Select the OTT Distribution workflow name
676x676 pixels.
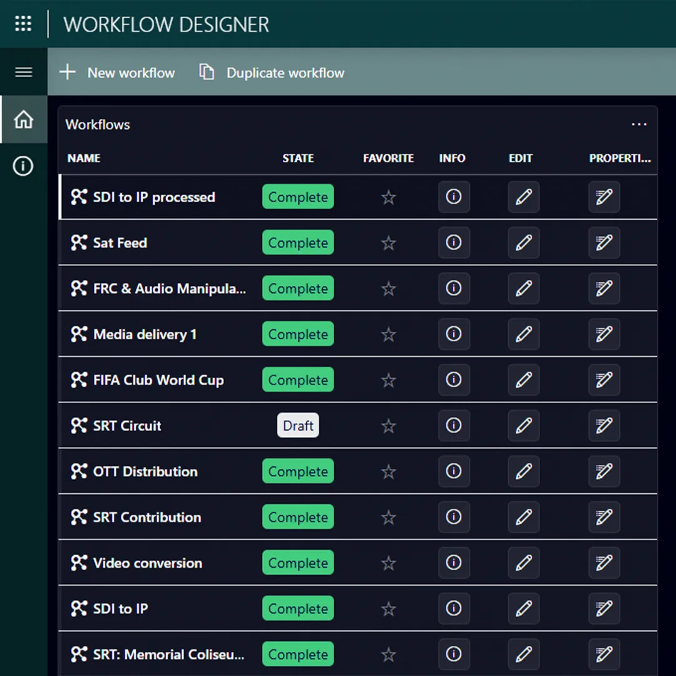pos(145,471)
